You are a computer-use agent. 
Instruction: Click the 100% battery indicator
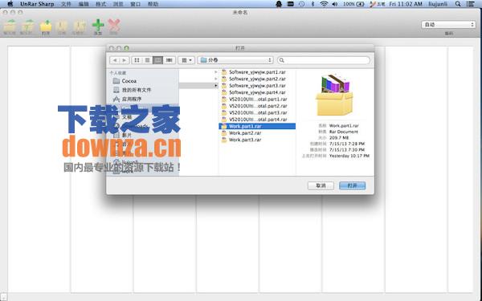(353, 4)
